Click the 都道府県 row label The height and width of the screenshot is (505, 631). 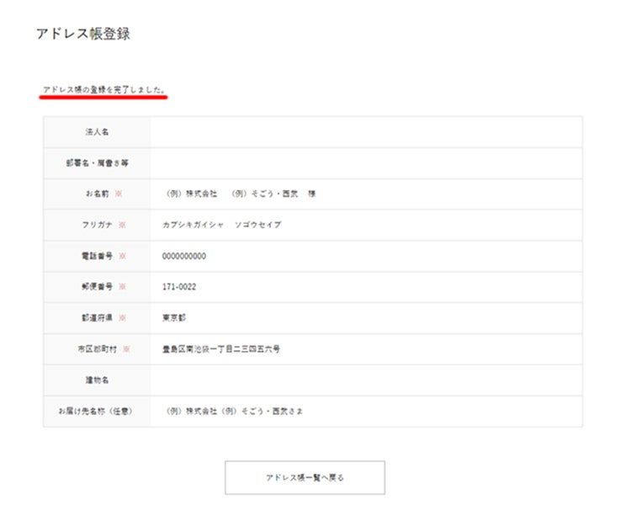(x=97, y=318)
